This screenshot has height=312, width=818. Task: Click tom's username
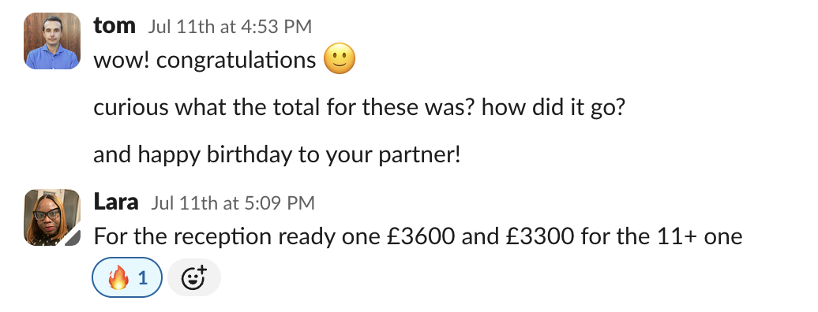114,25
